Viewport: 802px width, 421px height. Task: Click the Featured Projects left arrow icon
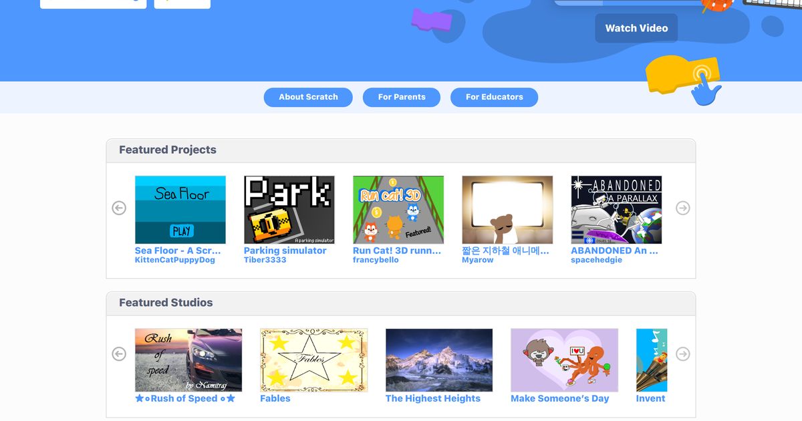(x=119, y=208)
